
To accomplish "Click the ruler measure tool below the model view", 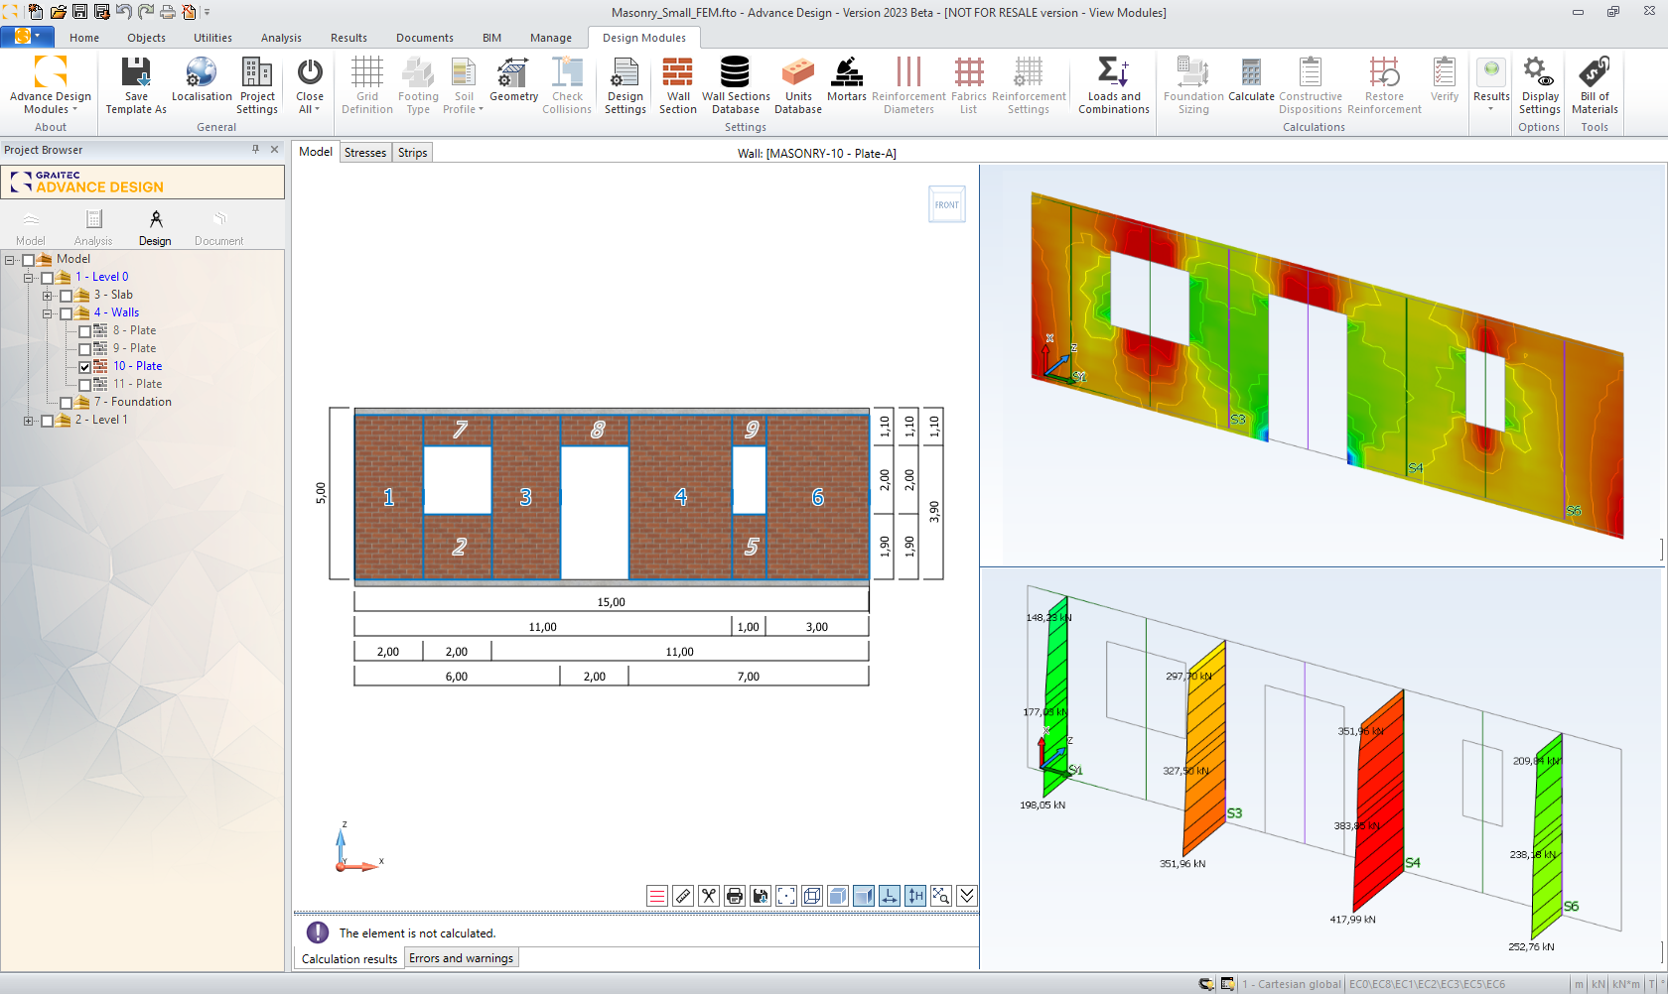I will [x=683, y=896].
